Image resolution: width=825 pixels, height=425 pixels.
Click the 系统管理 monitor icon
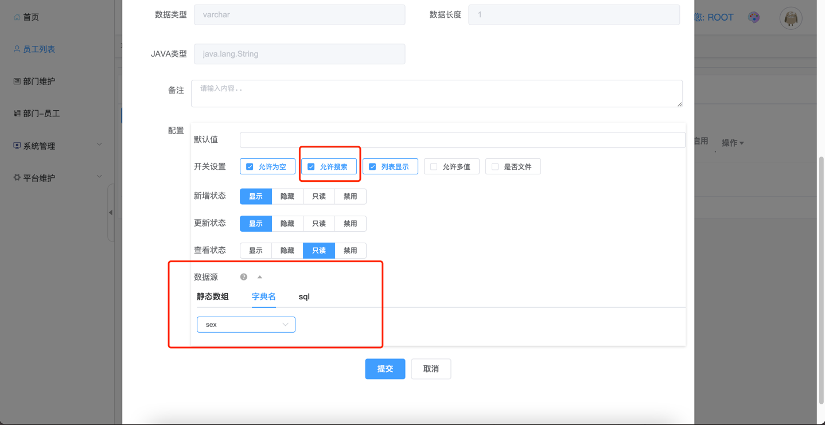tap(17, 146)
